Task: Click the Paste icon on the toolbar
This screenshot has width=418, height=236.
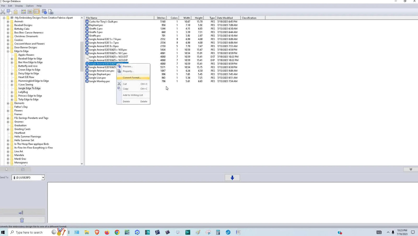Action: pyautogui.click(x=15, y=12)
